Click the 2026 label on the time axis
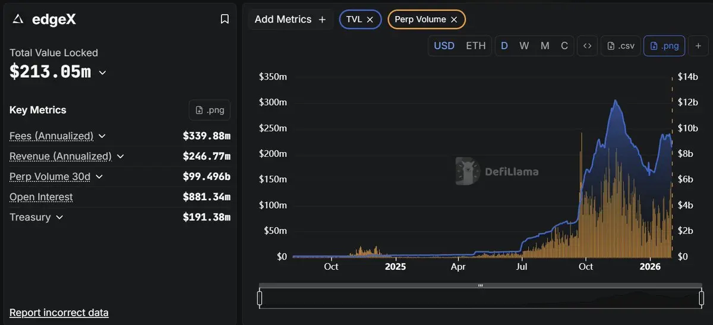Screen dimensions: 713x325 [651, 267]
